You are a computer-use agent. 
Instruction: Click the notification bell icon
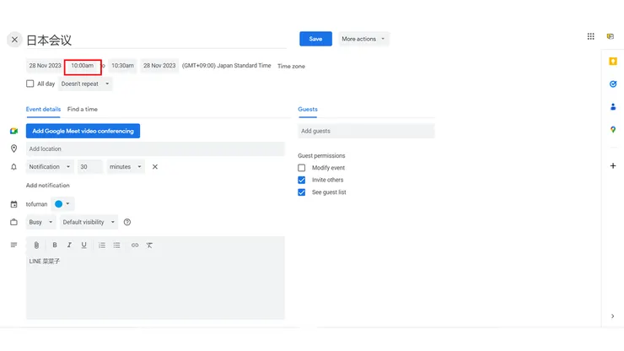pyautogui.click(x=14, y=166)
